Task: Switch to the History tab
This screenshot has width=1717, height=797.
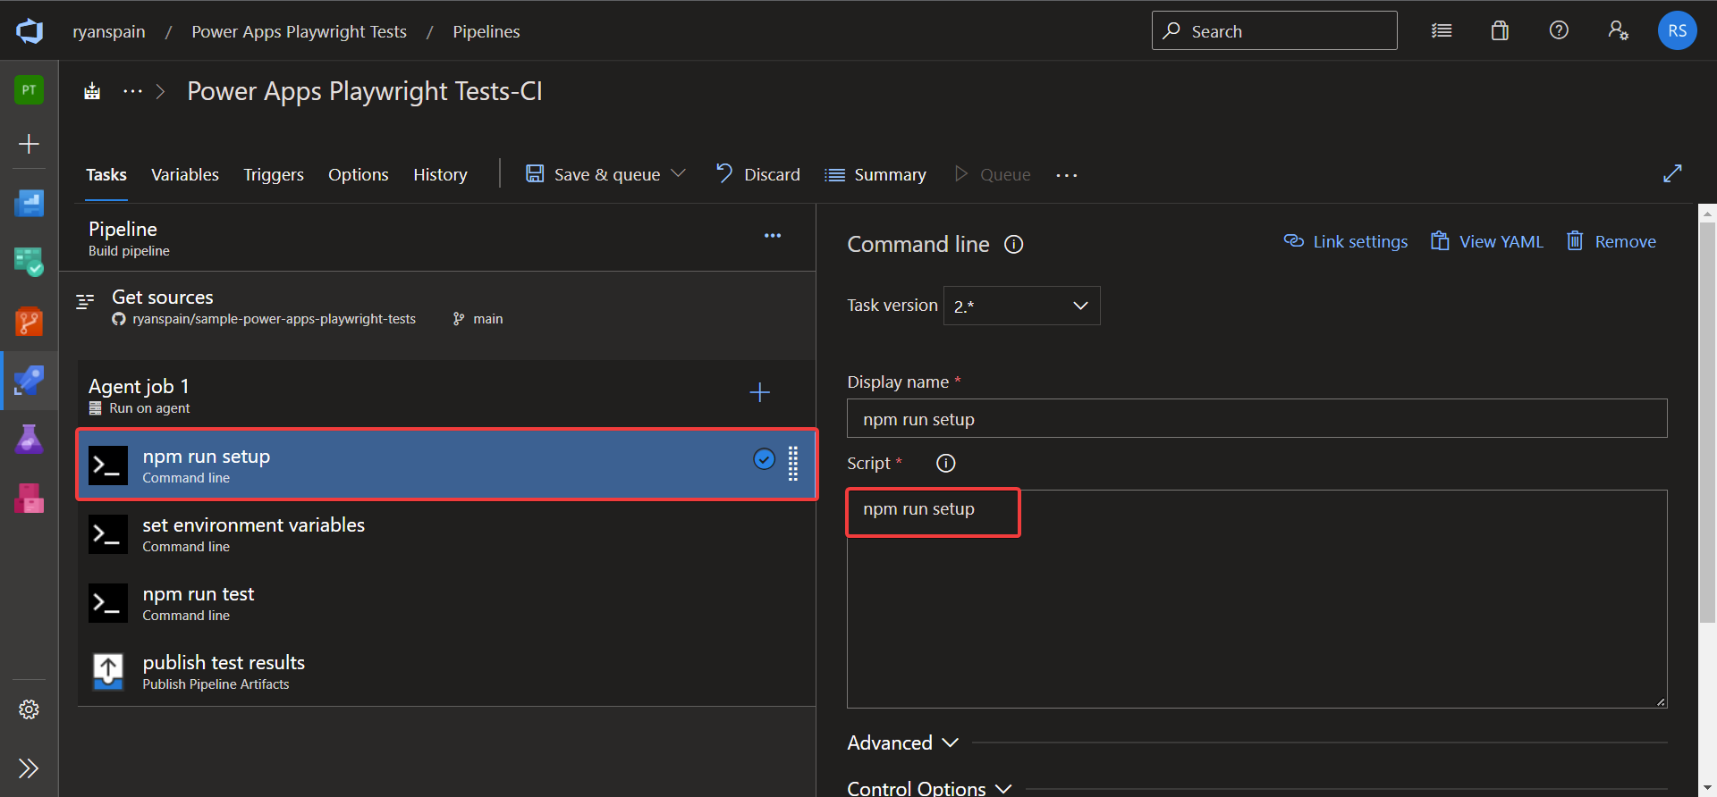Action: 440,174
